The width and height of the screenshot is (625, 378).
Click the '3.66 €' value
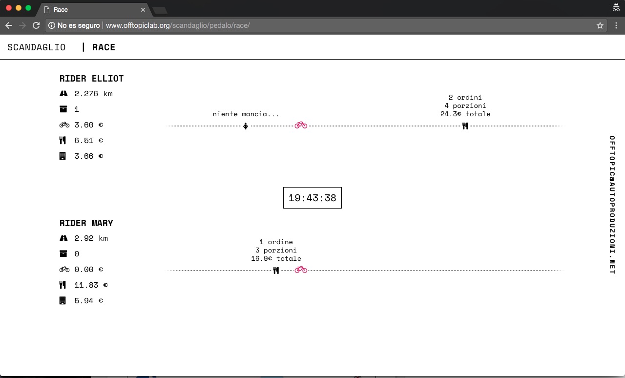tap(88, 156)
